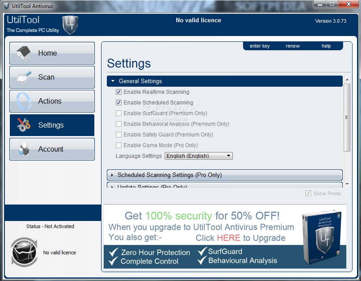
Task: Click the Home house icon
Action: point(23,53)
